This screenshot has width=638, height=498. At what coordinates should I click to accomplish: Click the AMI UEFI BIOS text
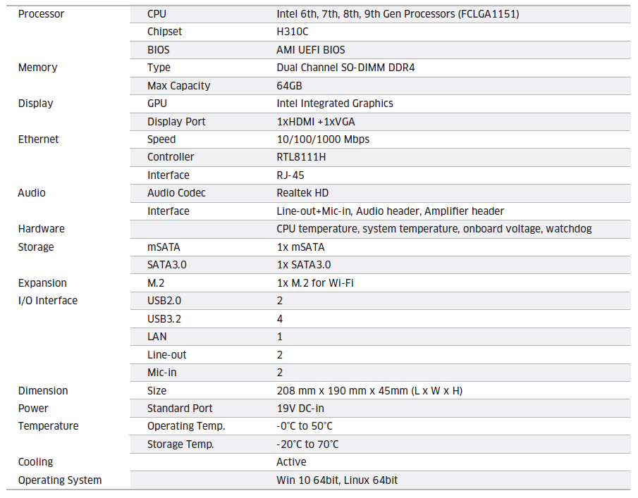coord(311,50)
